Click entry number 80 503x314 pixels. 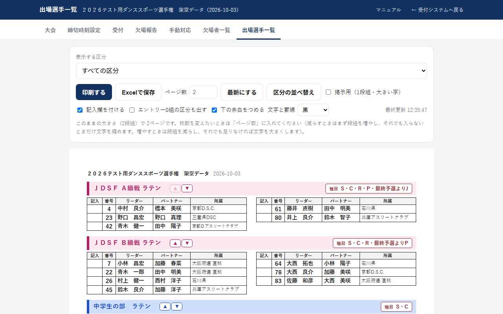click(278, 218)
